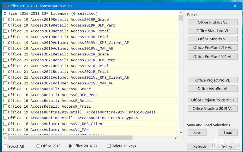Screen dimensions: 243x152
Task: Apply Office VisioPro 2019 VL preset
Action: pos(213,108)
